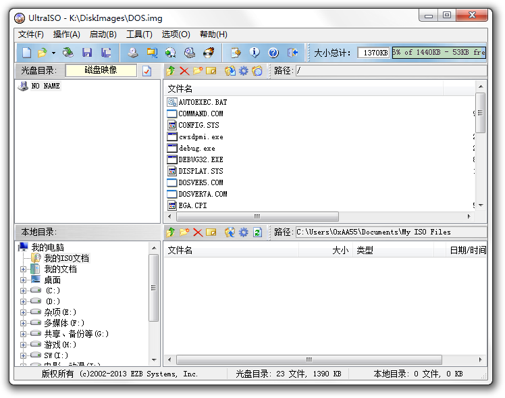This screenshot has width=505, height=398.
Task: Click the disk capacity usage bar
Action: [439, 53]
